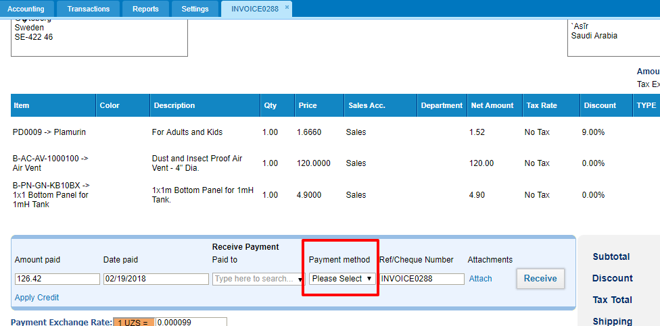Open the Accounting tab

coord(26,9)
